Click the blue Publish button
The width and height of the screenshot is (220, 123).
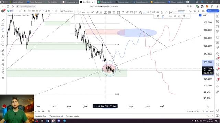[213, 11]
